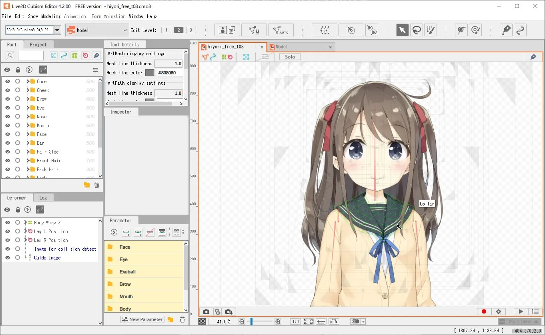545x335 pixels.
Task: Select the Lasso selection tool
Action: 417,30
